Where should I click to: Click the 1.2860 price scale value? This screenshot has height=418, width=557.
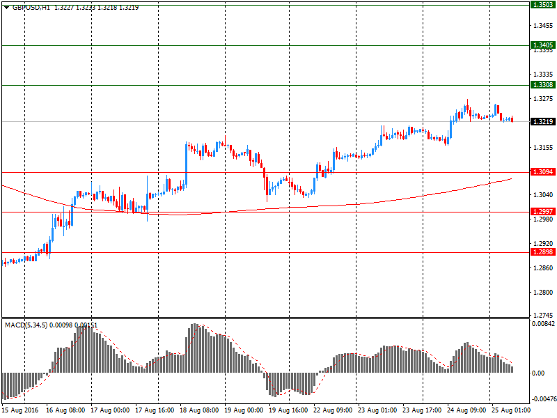543,268
